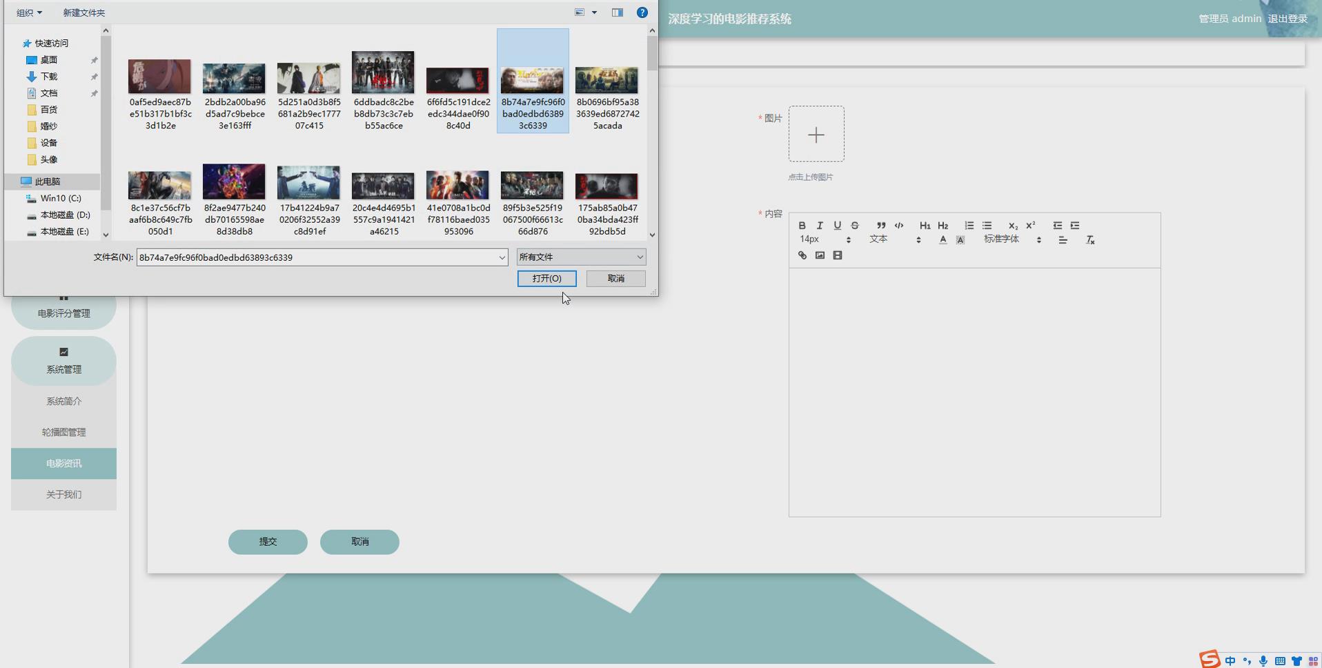Open 系统管理 in the sidebar
The image size is (1322, 668).
63,361
